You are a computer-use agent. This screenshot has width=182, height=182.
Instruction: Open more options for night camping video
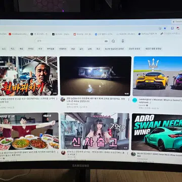[128, 100]
